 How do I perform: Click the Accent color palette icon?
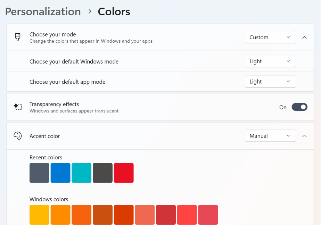18,136
